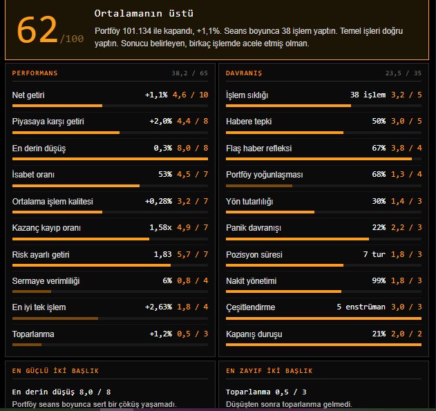Select 'En derin düşüş 8,0 / 8' strongest item
Viewport: 436px width, 411px height.
61,392
